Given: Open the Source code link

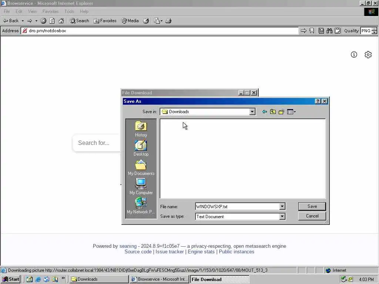Looking at the screenshot, I should [x=138, y=251].
